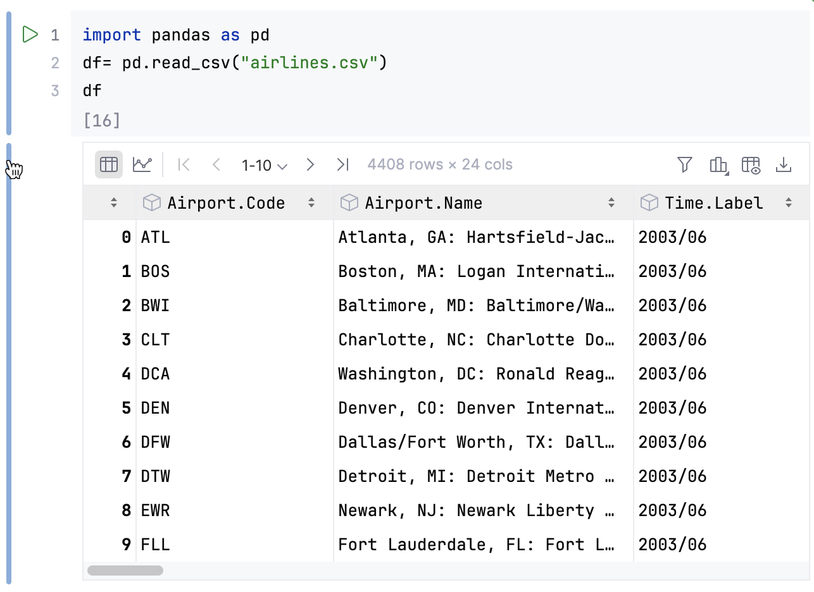Click the Airport.Name column header

coord(423,203)
